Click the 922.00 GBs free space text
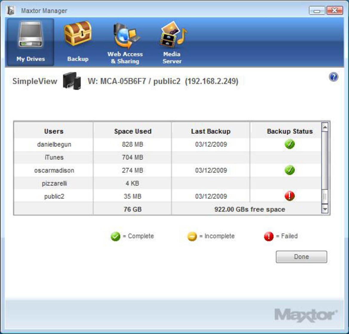The width and height of the screenshot is (349, 334). click(250, 209)
